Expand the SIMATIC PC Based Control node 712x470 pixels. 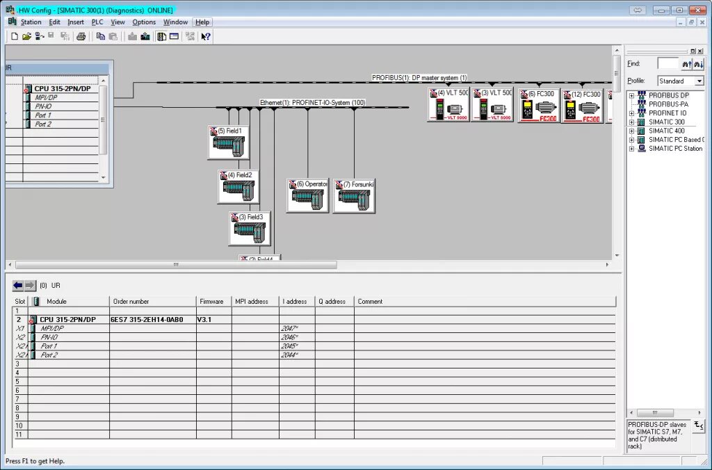coord(631,140)
